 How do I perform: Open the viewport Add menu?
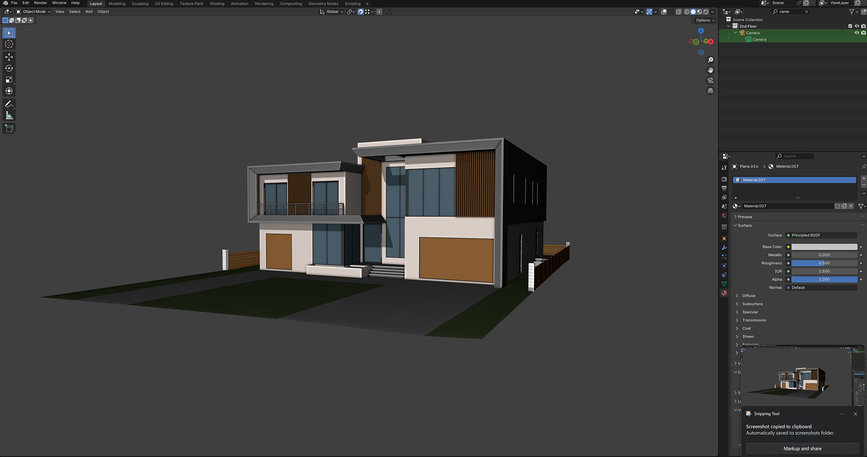click(89, 12)
